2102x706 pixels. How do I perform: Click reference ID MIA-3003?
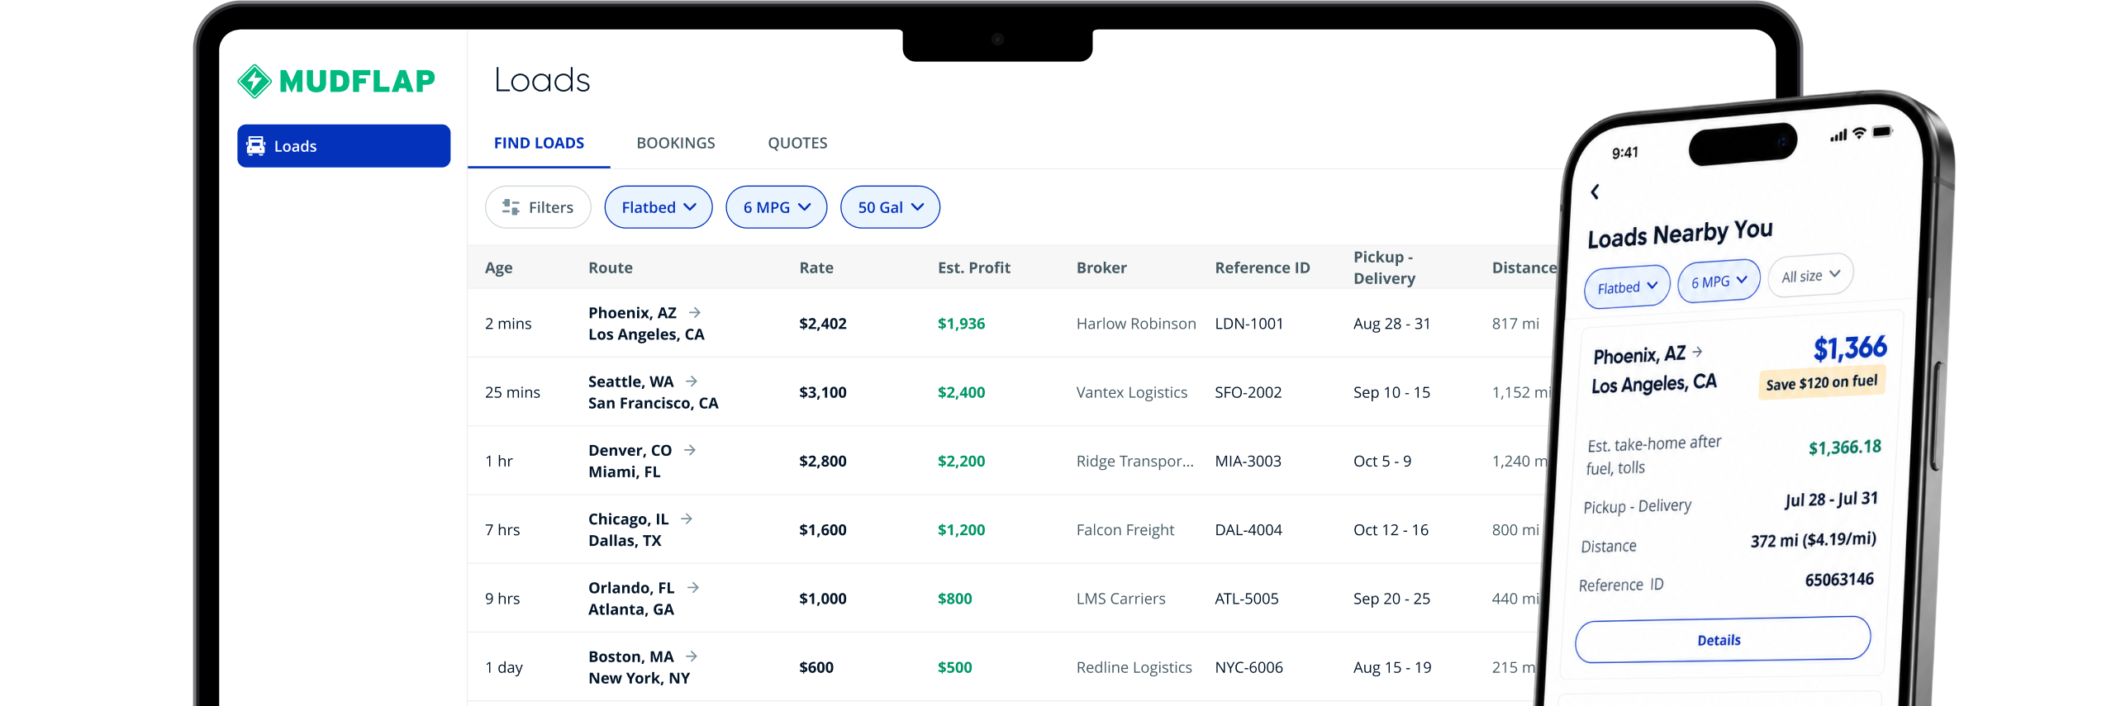coord(1248,461)
